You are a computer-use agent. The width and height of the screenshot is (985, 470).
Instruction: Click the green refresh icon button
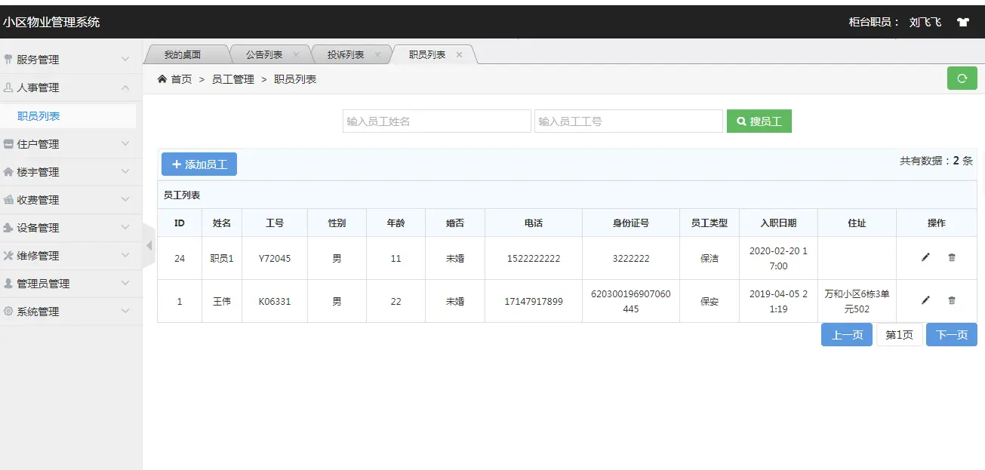tap(962, 78)
